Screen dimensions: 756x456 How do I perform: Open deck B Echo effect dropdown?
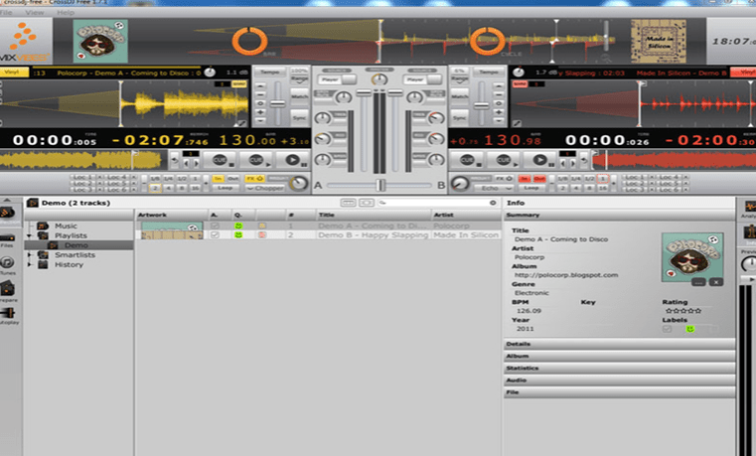click(x=492, y=188)
